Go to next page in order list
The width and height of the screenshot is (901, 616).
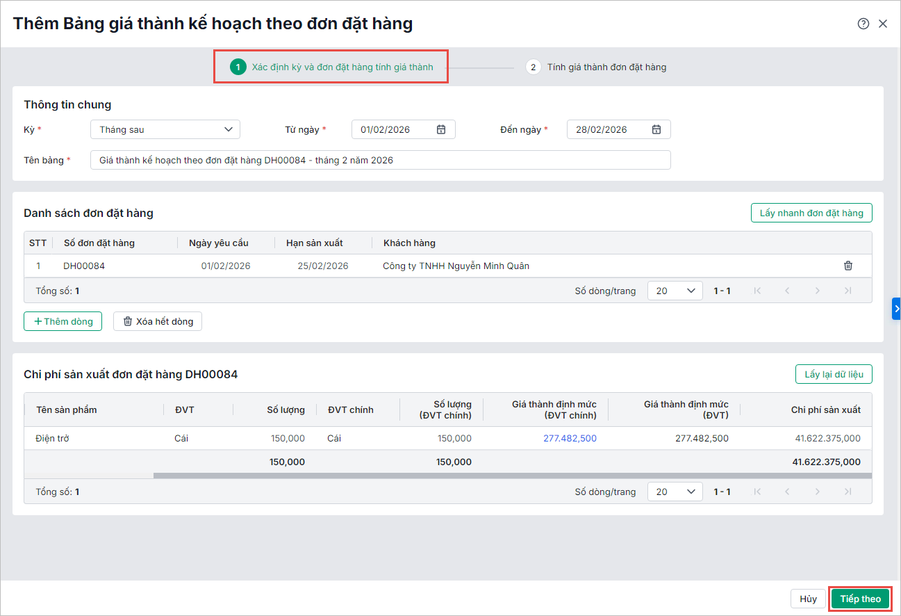(818, 291)
